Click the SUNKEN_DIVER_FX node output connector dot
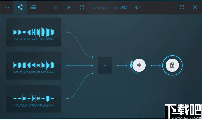The image size is (202, 119). 67,98
